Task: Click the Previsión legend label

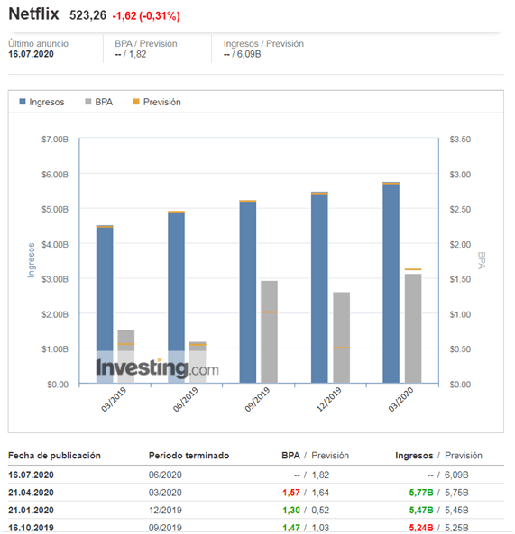Action: (x=162, y=102)
